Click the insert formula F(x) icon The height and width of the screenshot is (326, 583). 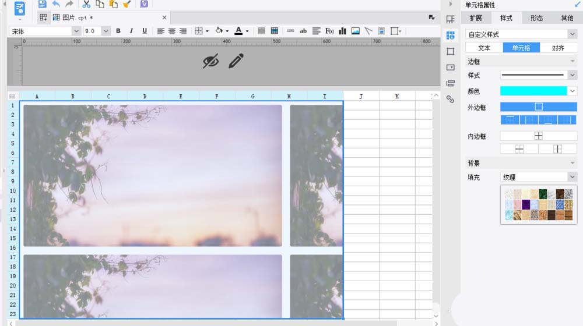(329, 31)
